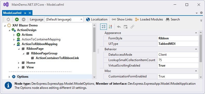Click the Reload refresh toolbar icon
The image size is (205, 94).
point(8,20)
